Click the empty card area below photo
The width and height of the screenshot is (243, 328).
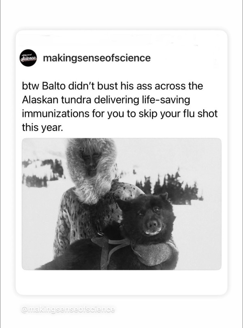point(122,282)
